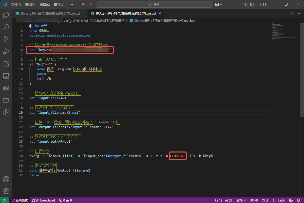Open the Extensions view
The height and width of the screenshot is (203, 304).
click(6, 64)
